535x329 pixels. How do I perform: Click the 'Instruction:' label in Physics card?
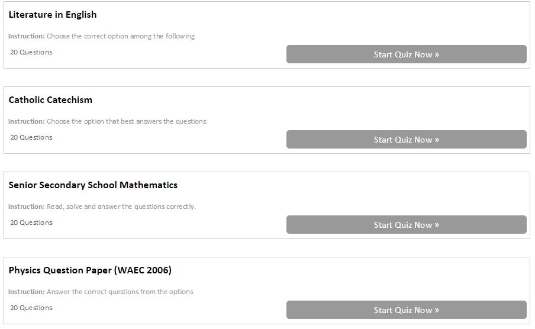(27, 292)
